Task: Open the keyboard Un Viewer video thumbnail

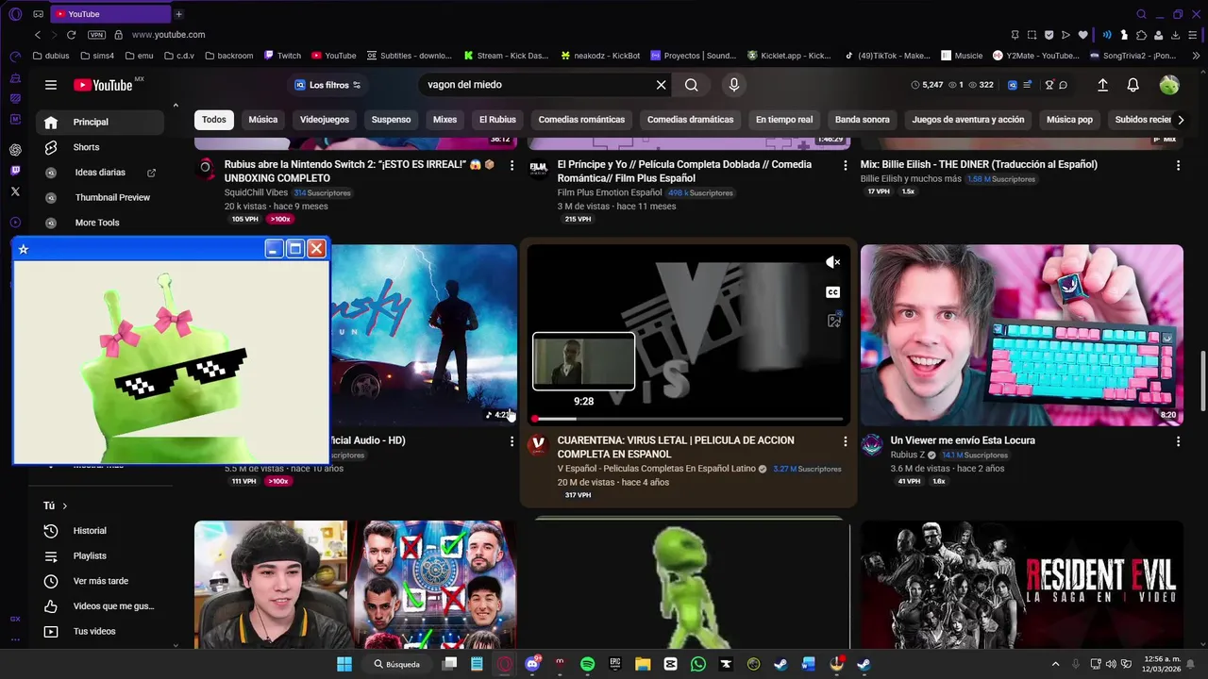Action: point(1022,336)
